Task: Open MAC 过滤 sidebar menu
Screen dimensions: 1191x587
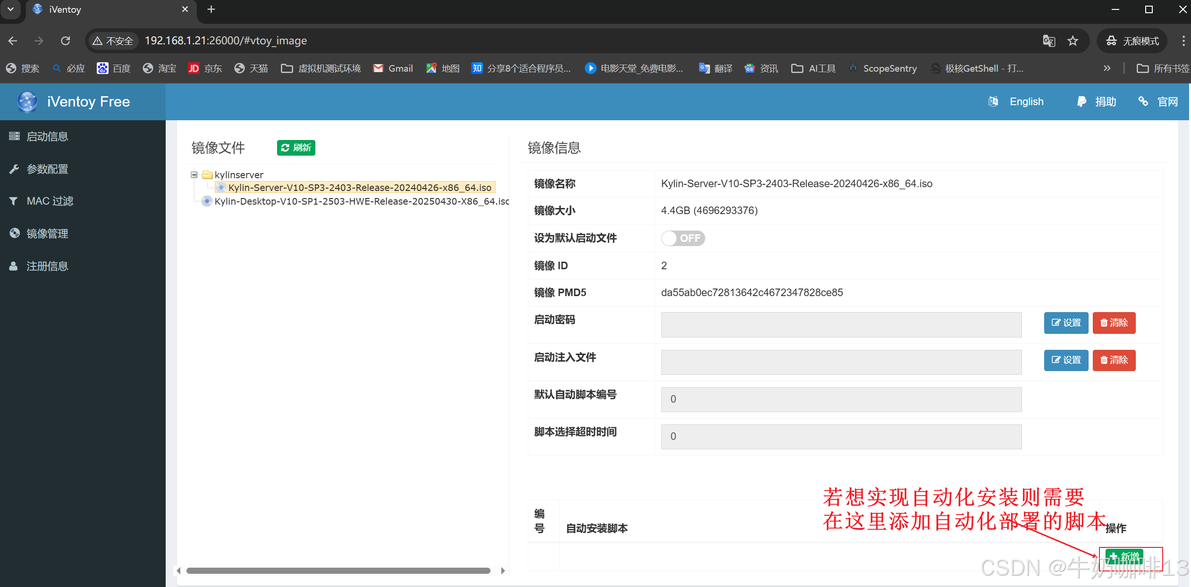Action: (x=50, y=201)
